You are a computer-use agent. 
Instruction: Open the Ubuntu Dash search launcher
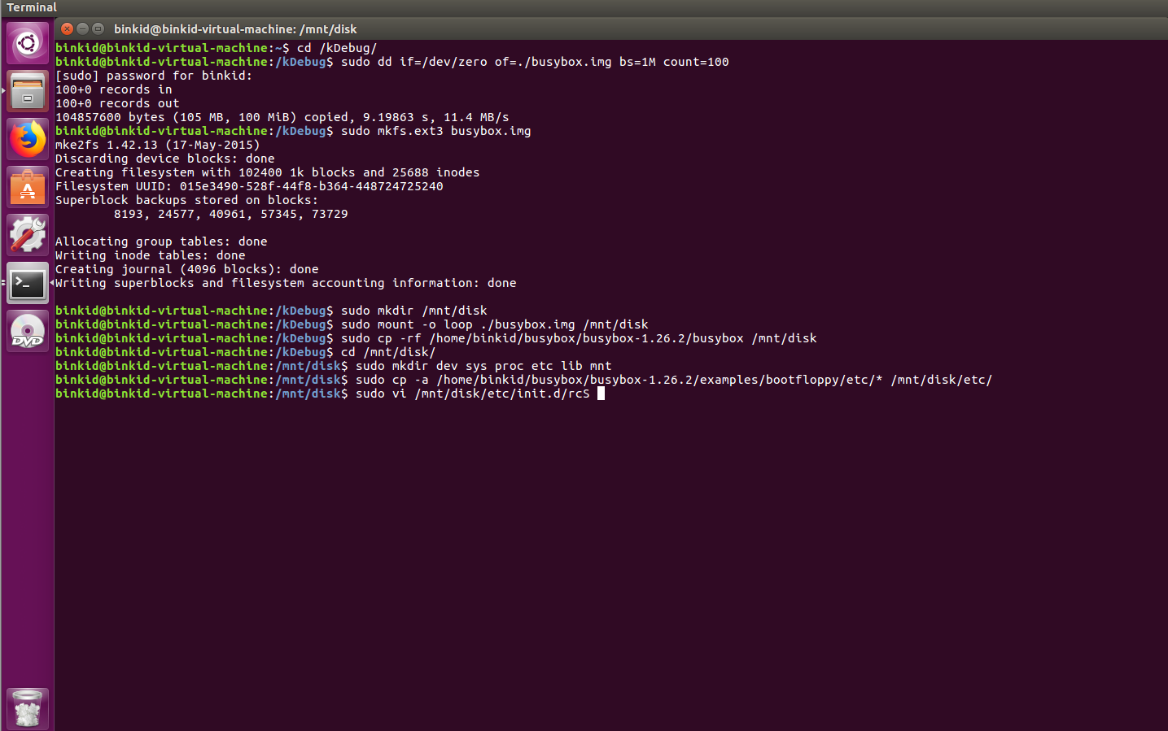coord(28,43)
